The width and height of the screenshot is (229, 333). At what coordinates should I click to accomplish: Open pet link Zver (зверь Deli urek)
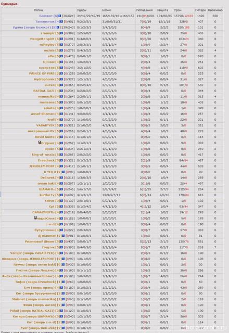pos(41,328)
